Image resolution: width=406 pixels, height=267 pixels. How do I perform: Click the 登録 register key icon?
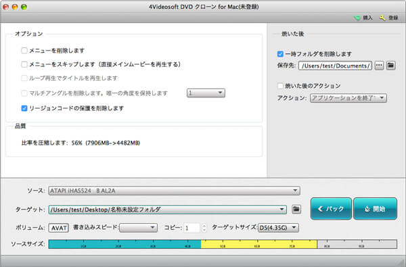point(382,18)
